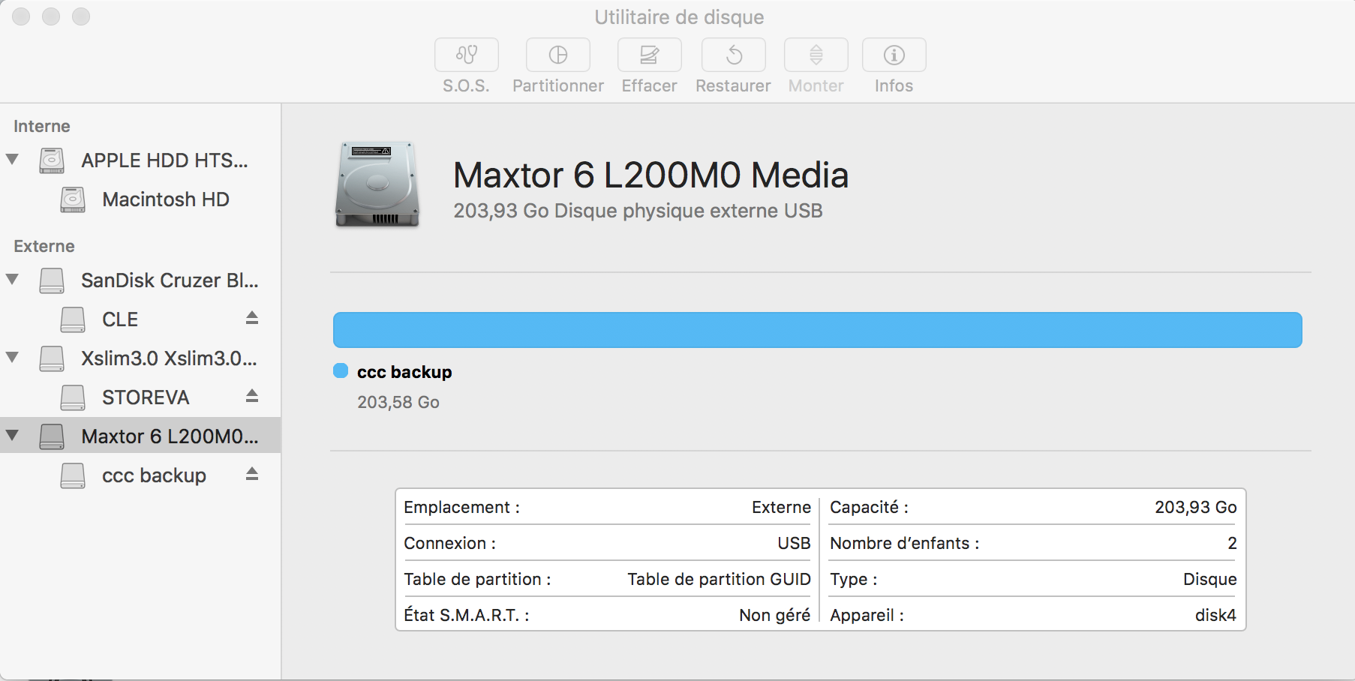
Task: Click the Effacer erase icon
Action: click(649, 55)
